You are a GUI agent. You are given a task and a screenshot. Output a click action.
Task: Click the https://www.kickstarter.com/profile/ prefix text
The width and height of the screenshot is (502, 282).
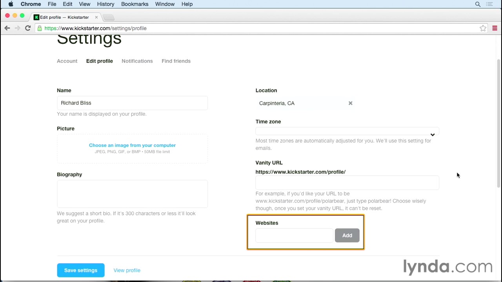click(x=300, y=172)
